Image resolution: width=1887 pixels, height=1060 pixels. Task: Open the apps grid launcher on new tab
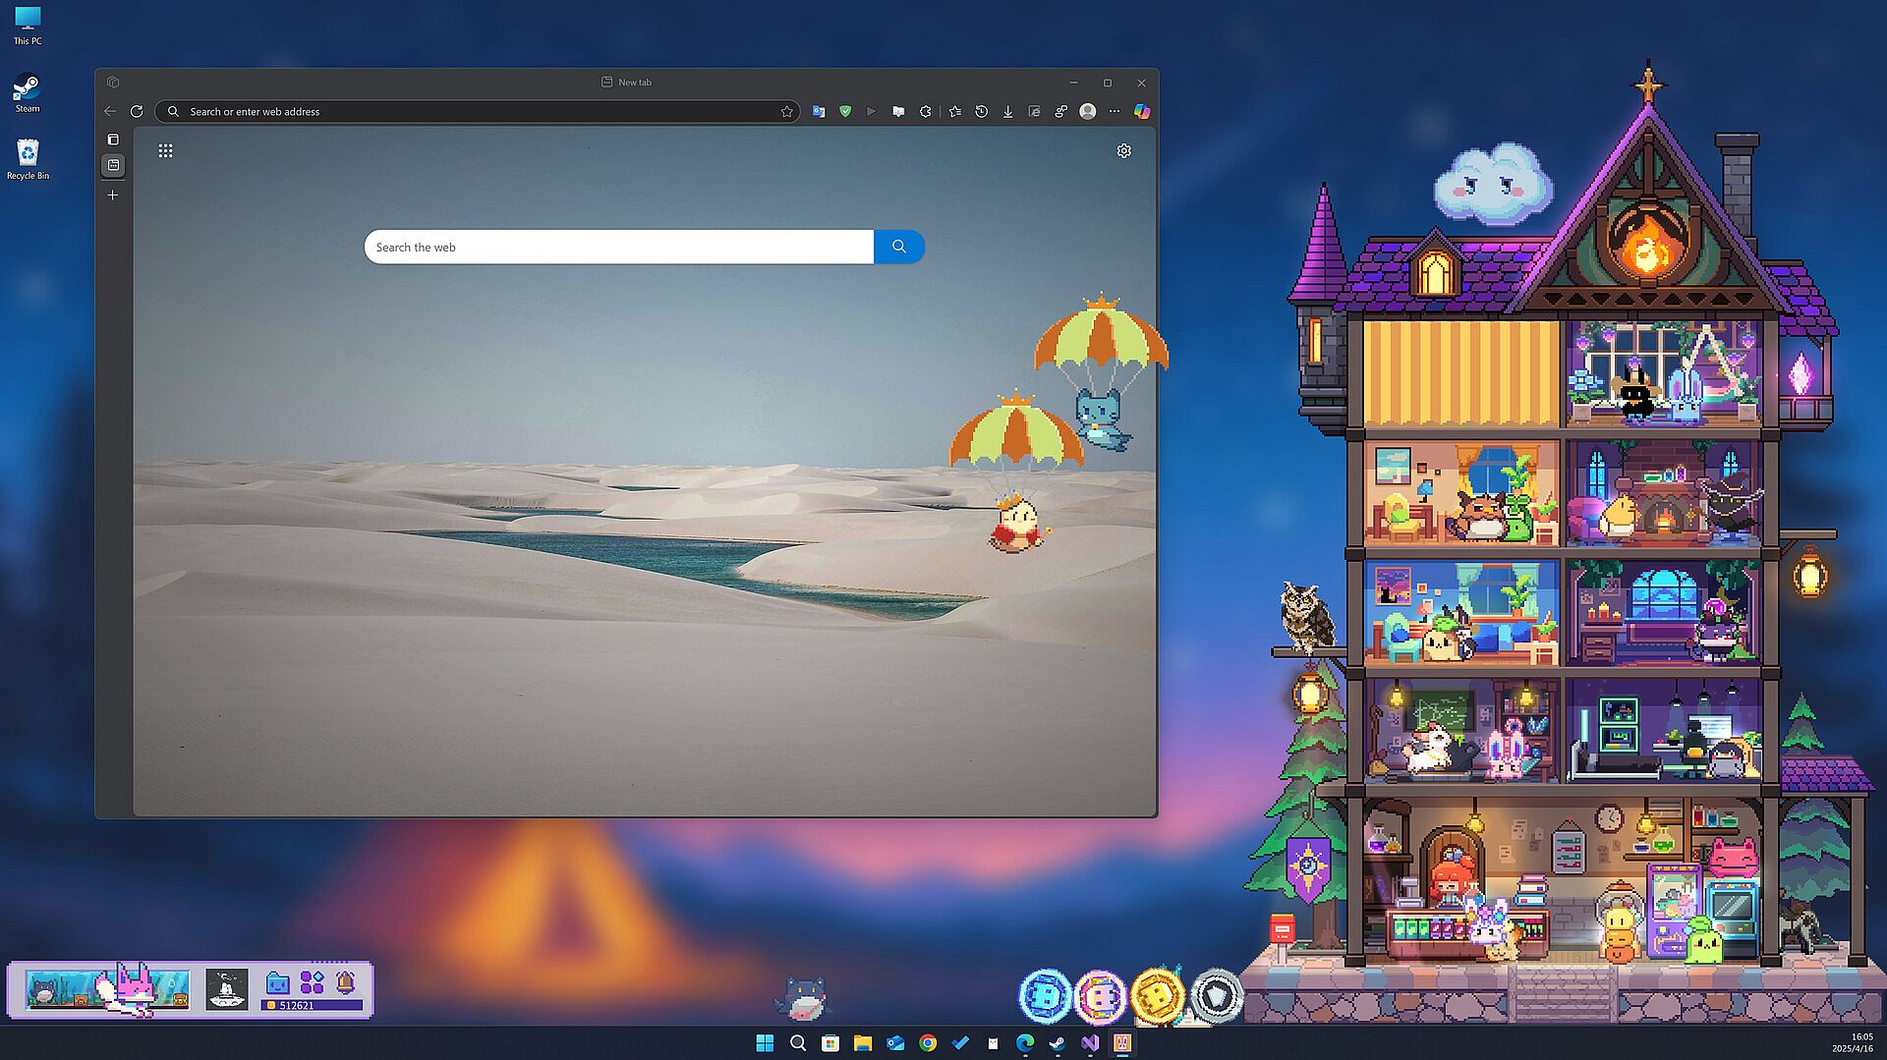point(165,151)
